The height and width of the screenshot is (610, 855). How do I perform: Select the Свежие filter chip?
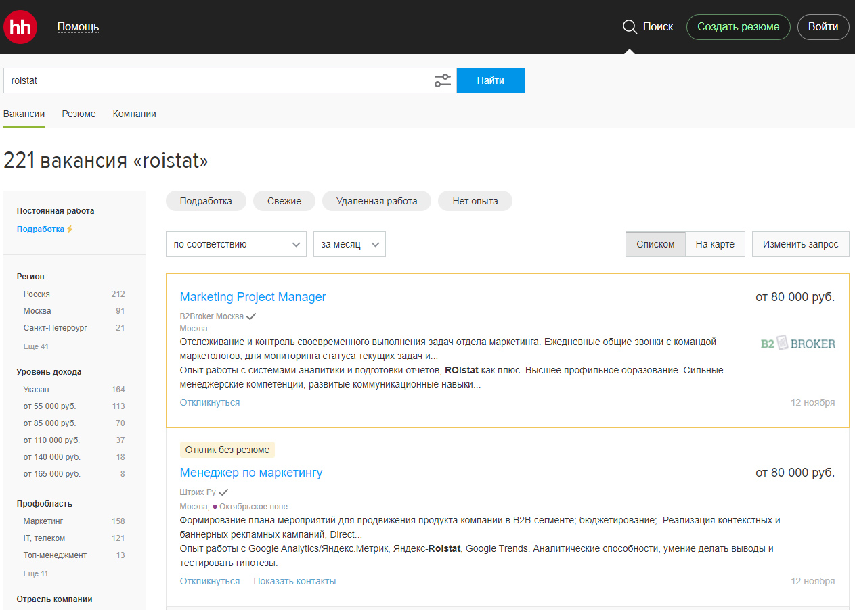click(284, 201)
